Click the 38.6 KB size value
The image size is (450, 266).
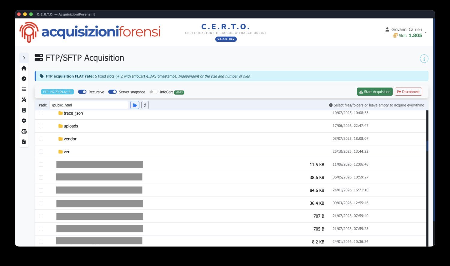point(317,178)
